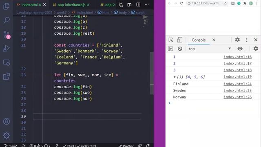This screenshot has height=147, width=261.
Task: Open the index.html:19 source link
Action: pyautogui.click(x=237, y=77)
